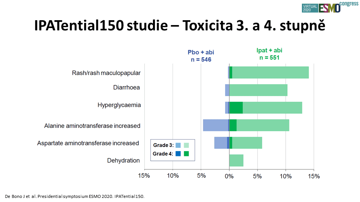This screenshot has height=202, width=360.
Task: Click the '0%' axis label
Action: (x=229, y=176)
